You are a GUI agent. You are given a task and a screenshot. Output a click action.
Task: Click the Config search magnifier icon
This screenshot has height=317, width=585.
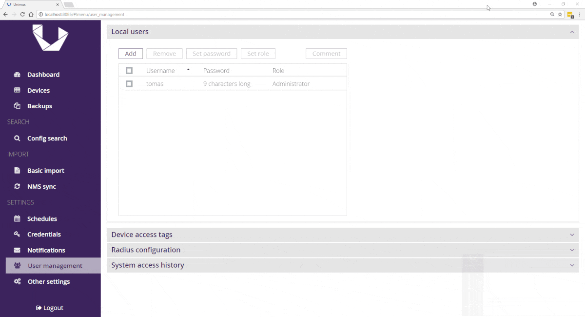click(17, 139)
